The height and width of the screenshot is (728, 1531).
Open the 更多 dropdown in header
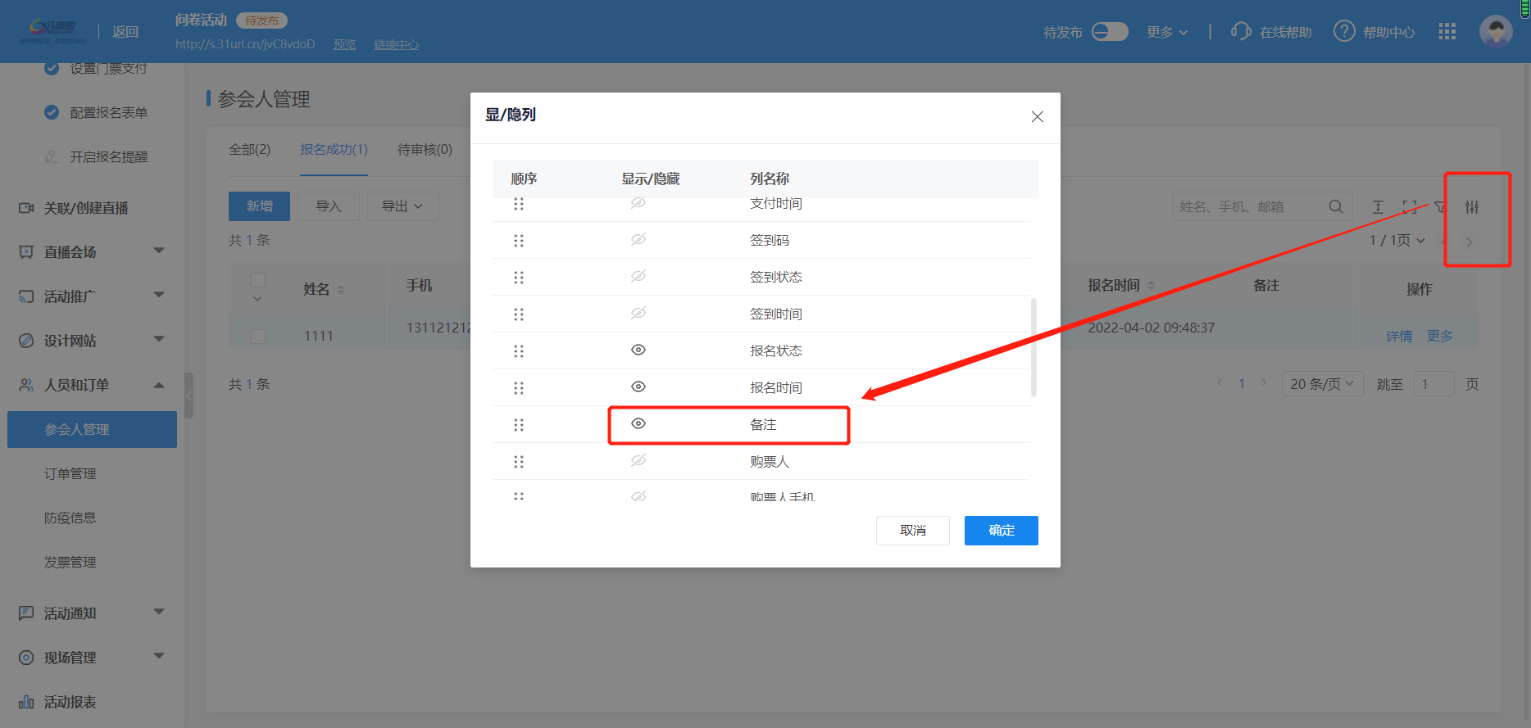point(1167,32)
